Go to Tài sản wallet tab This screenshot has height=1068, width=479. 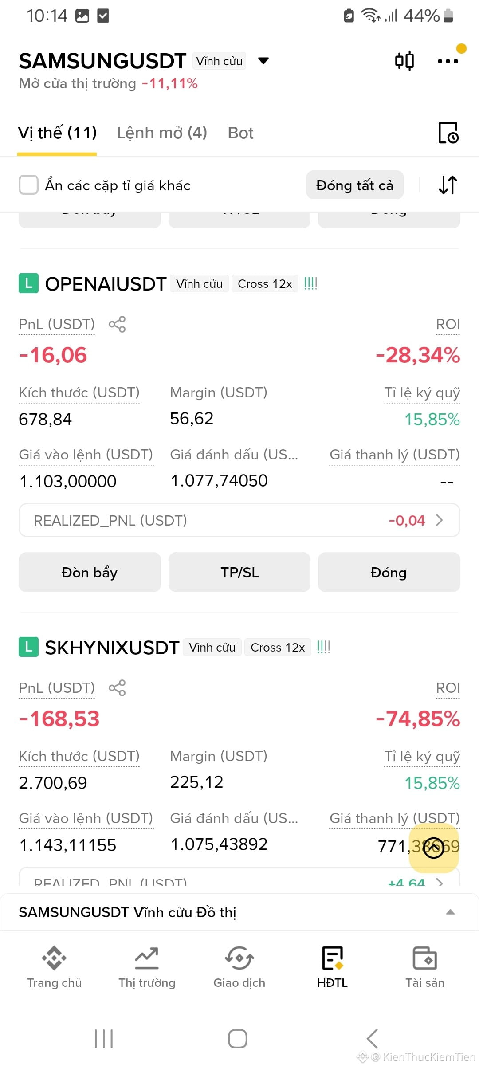click(425, 966)
